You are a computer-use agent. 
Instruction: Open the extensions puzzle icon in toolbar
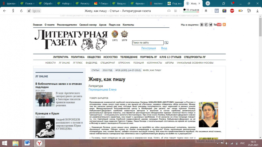click(x=249, y=11)
